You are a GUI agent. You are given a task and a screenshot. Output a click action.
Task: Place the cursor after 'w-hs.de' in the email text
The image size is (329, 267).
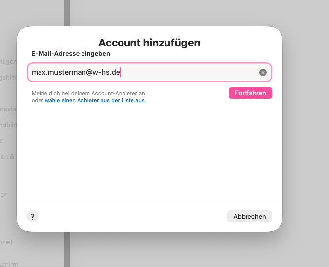pyautogui.click(x=120, y=73)
